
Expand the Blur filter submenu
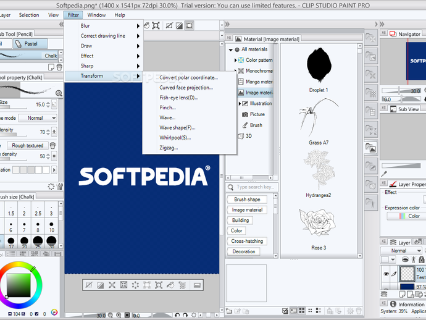104,26
